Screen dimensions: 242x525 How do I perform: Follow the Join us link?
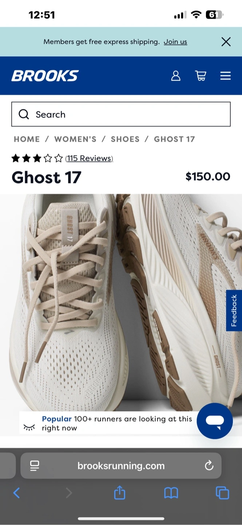[x=175, y=42]
